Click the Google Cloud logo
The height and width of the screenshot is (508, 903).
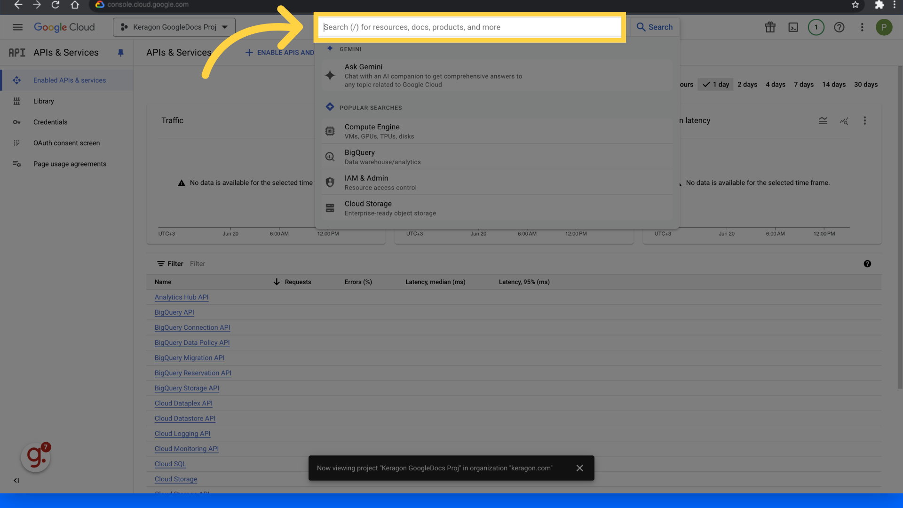coord(64,27)
